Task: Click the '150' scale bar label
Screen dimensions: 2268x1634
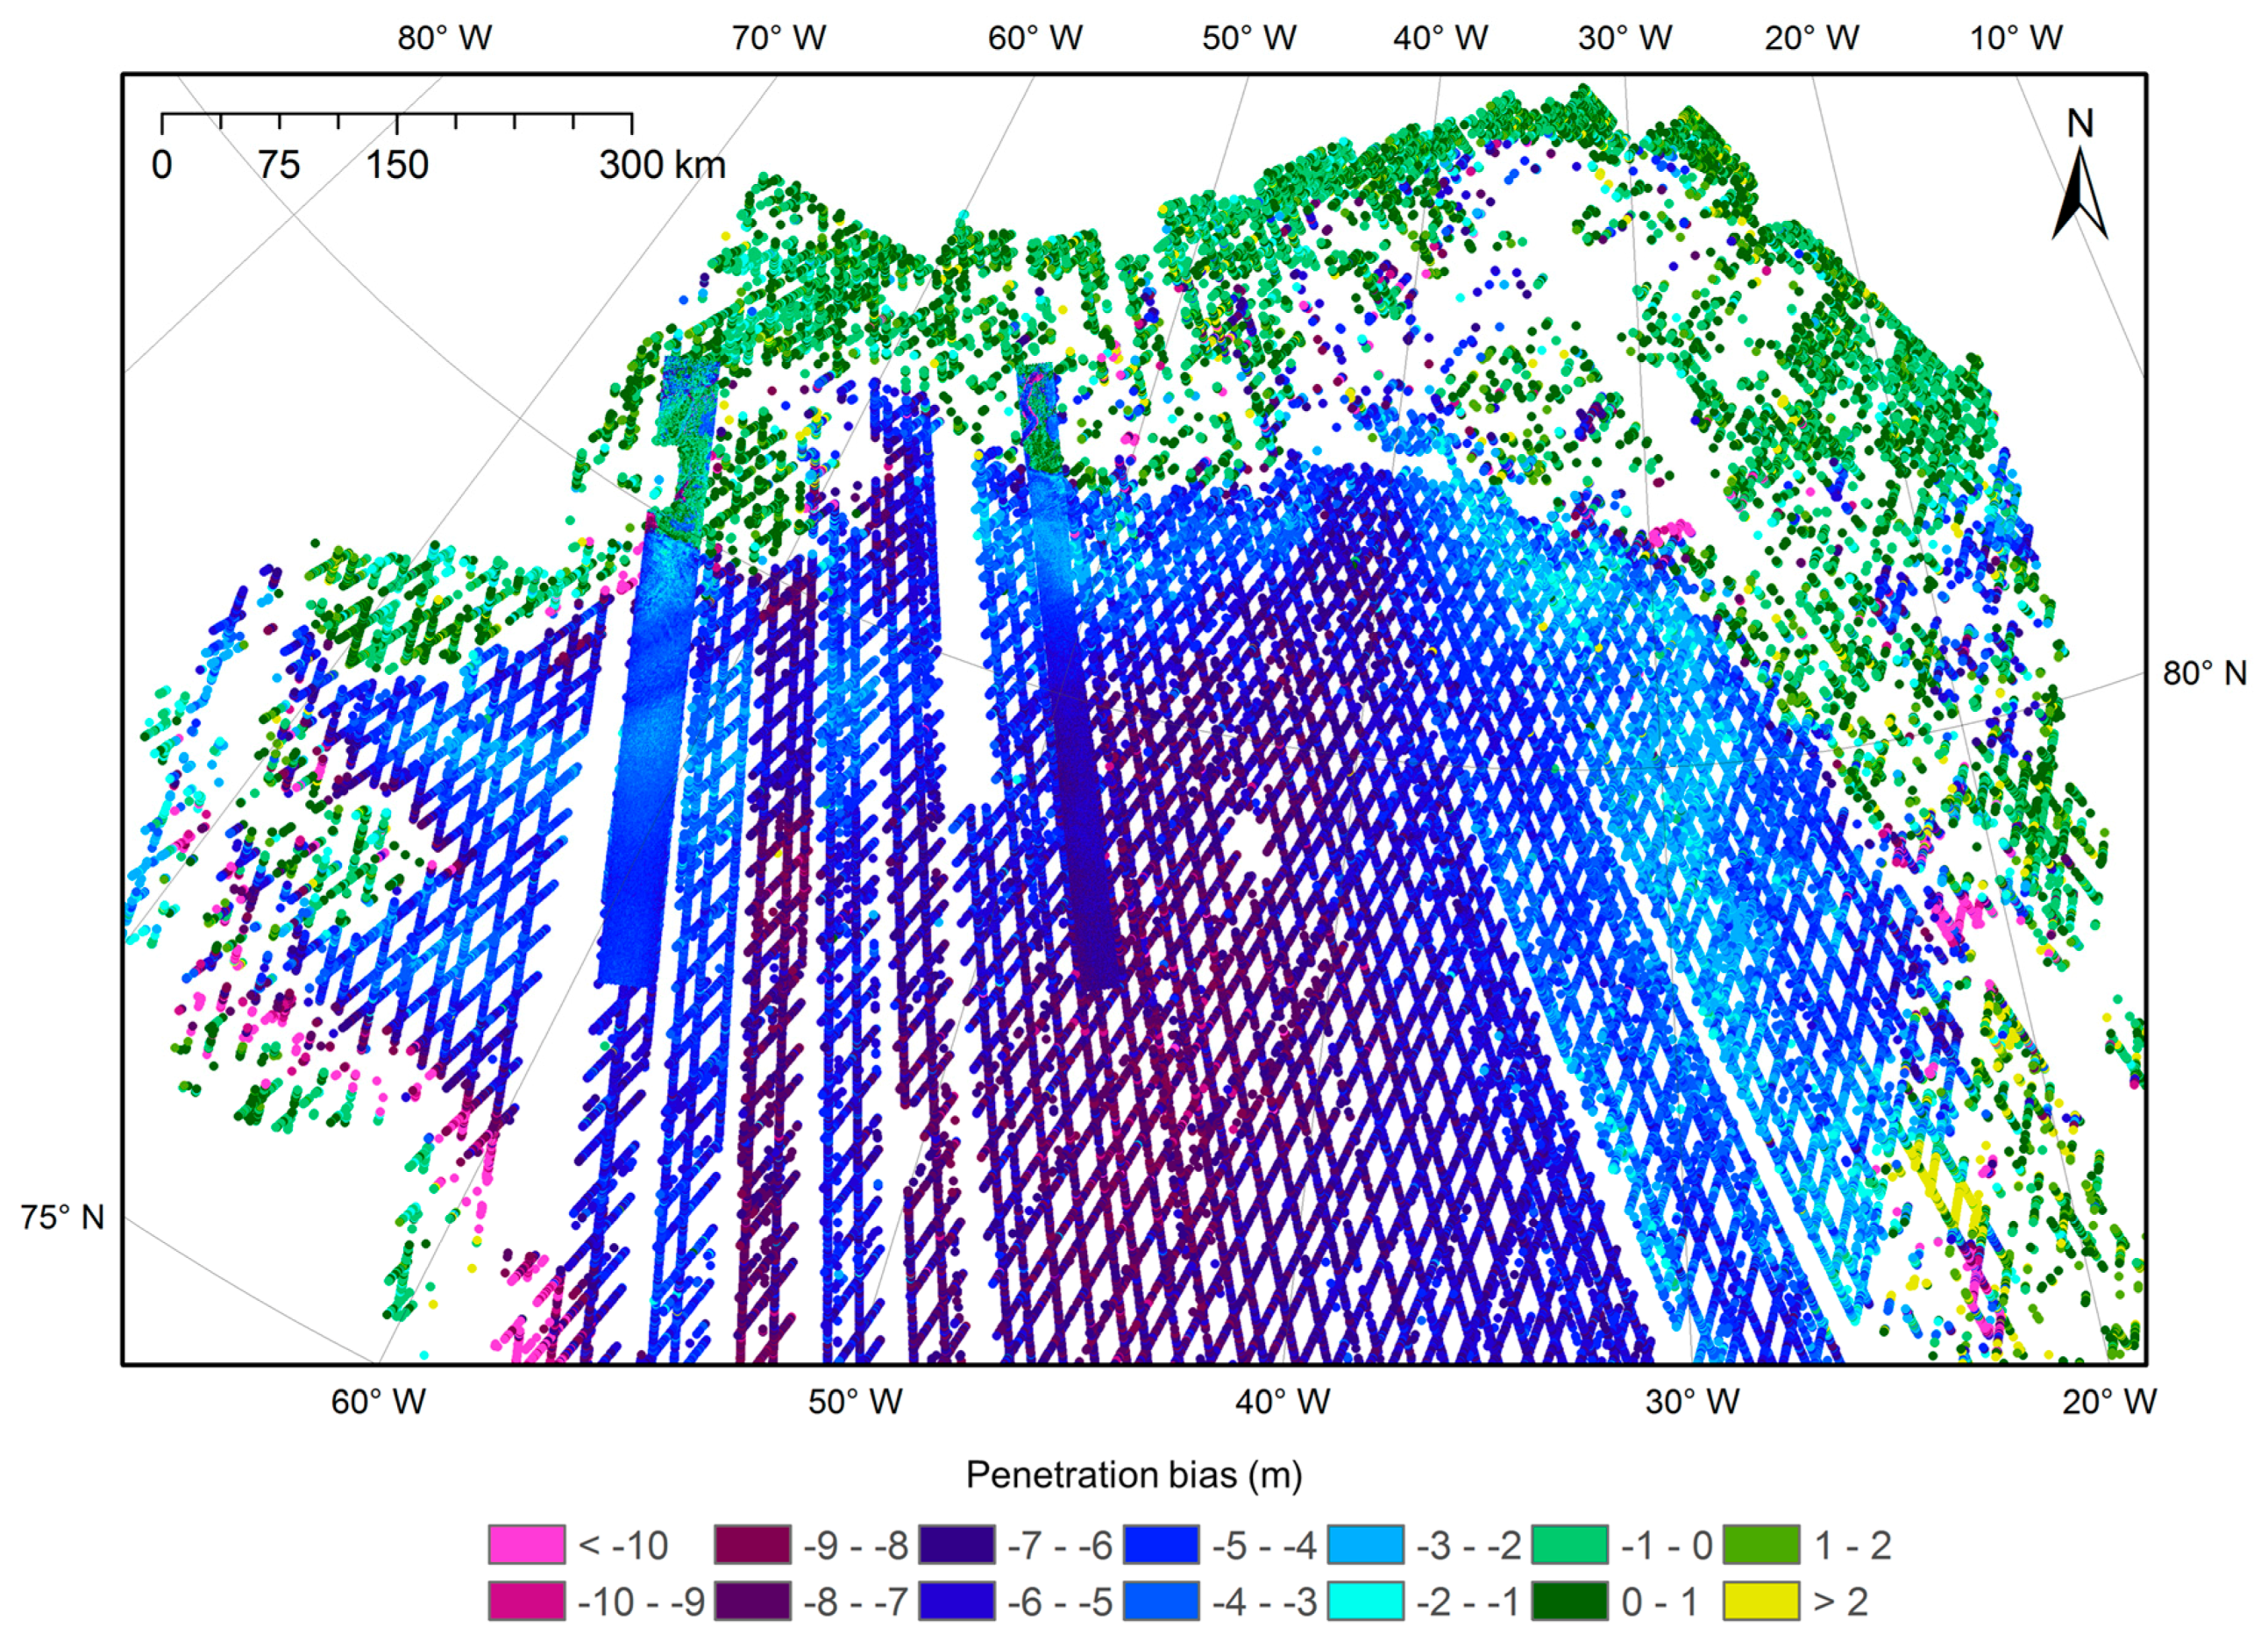Action: (x=397, y=164)
